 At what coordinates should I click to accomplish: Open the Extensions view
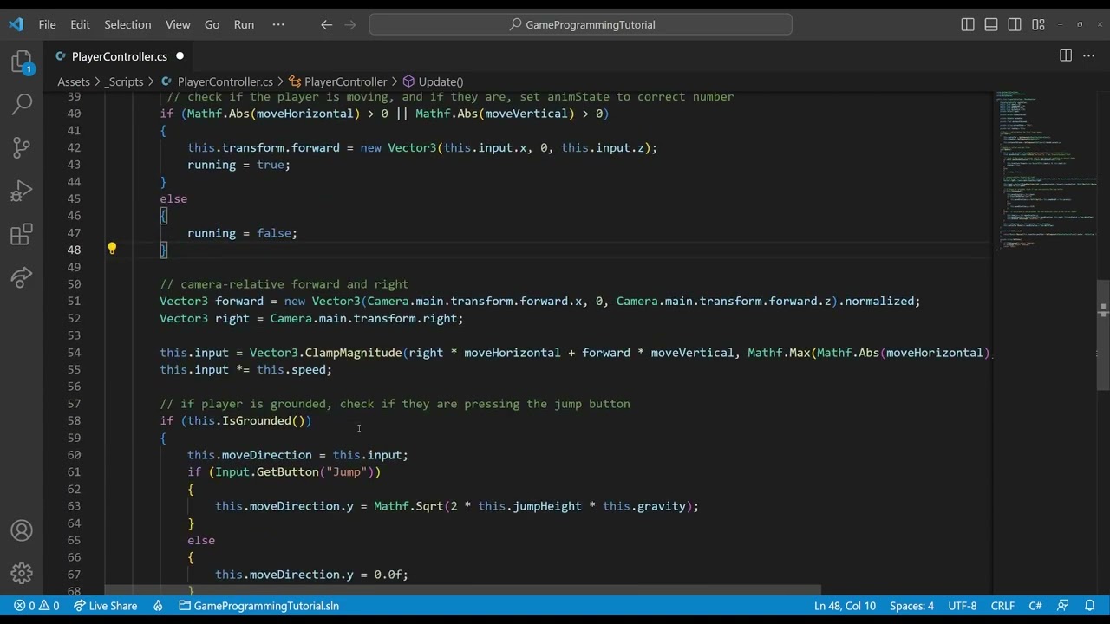22,234
